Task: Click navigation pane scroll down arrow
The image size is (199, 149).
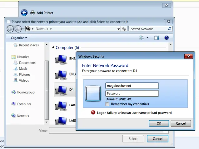Action: pyautogui.click(x=47, y=122)
